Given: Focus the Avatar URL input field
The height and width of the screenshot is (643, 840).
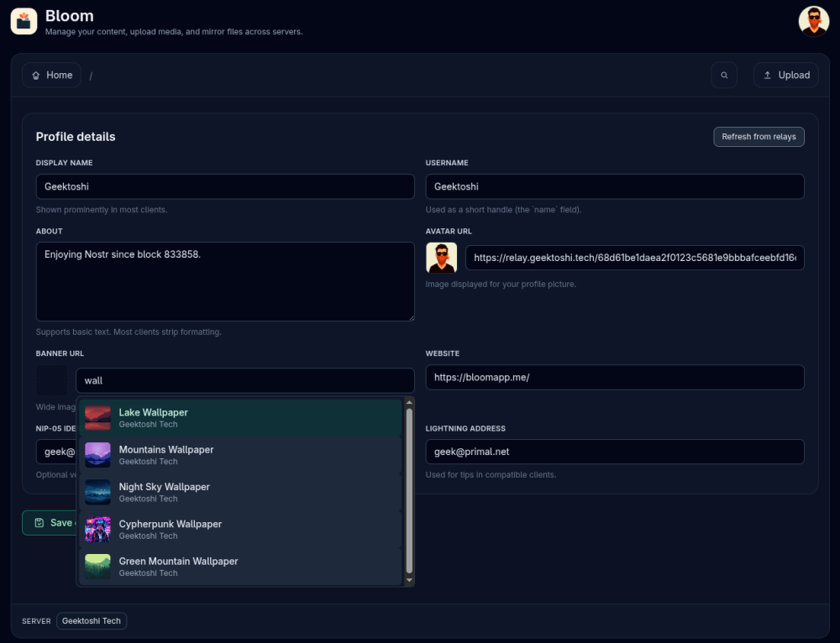Looking at the screenshot, I should (634, 258).
